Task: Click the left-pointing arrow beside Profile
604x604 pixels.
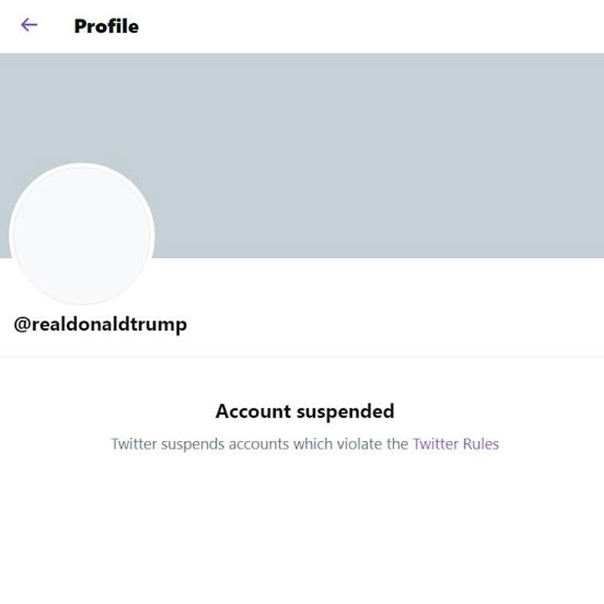Action: point(29,26)
